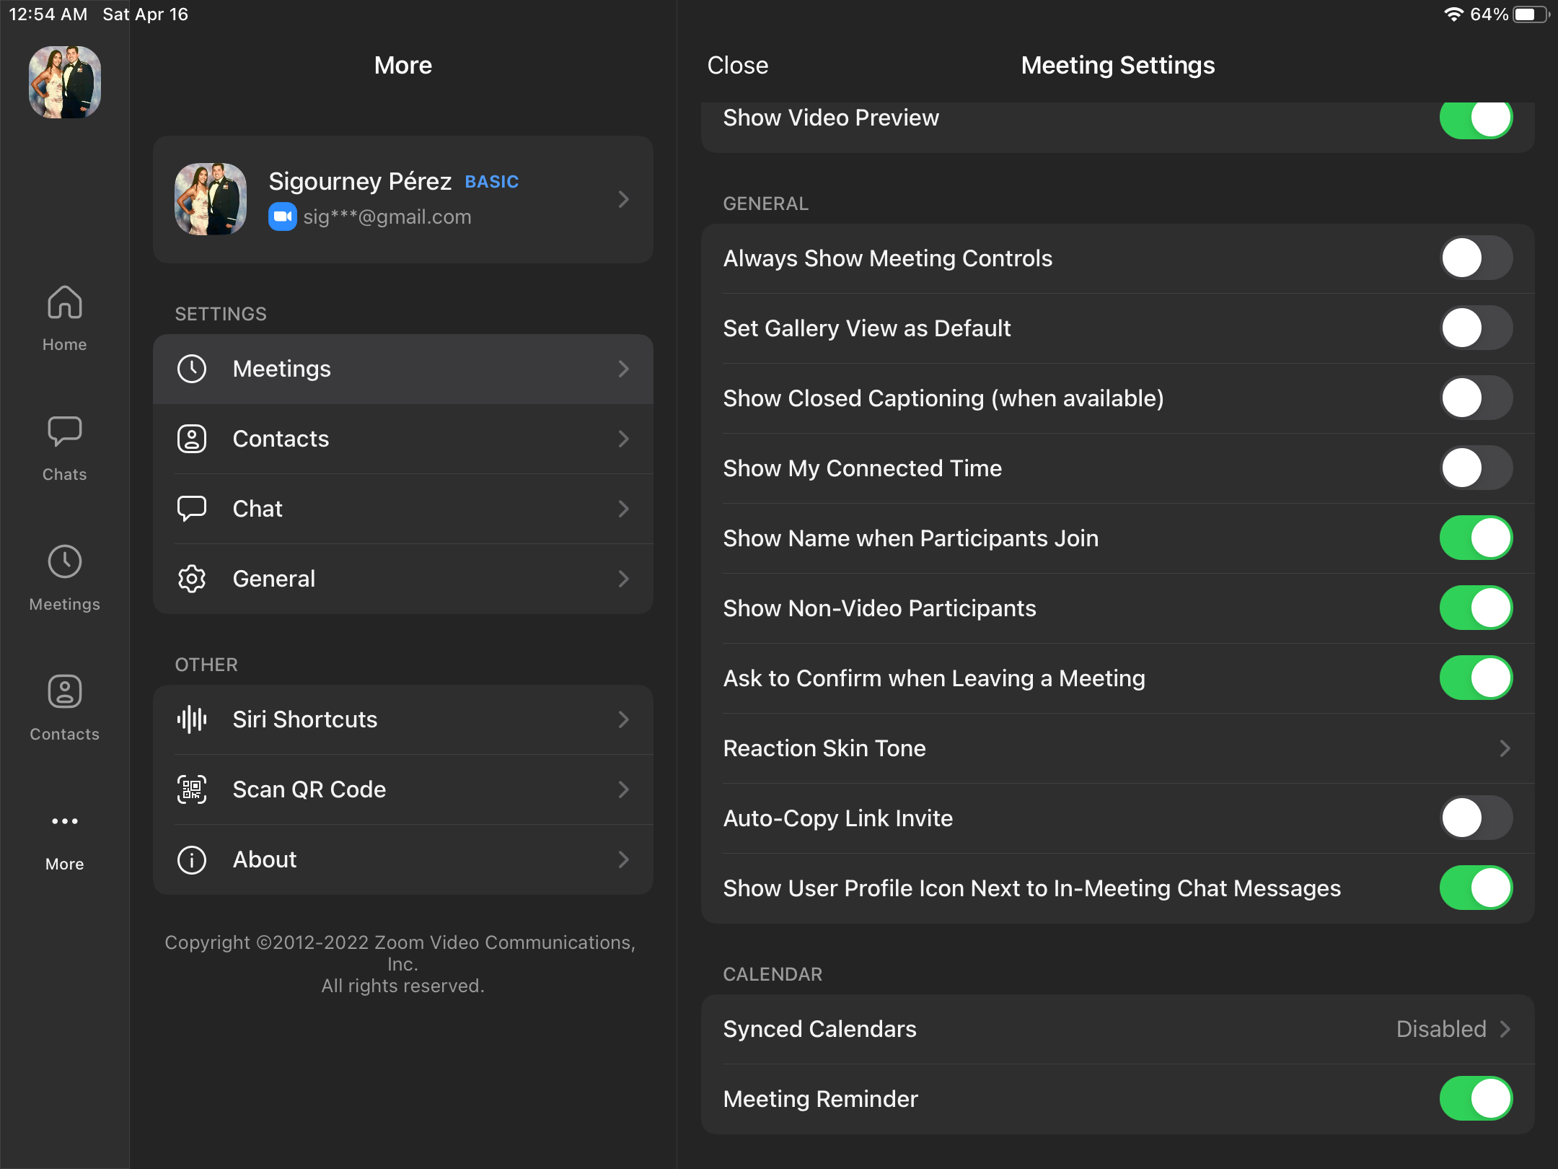This screenshot has width=1558, height=1169.
Task: Disable Show Non-Video Participants switch
Action: click(1476, 608)
